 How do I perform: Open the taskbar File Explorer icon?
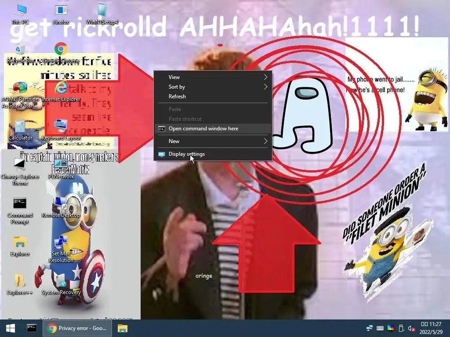click(x=123, y=328)
